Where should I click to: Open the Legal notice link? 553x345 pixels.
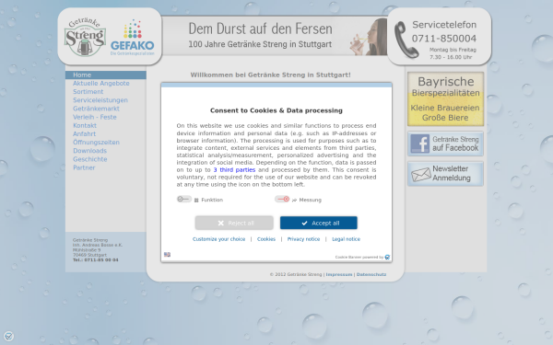(x=346, y=239)
